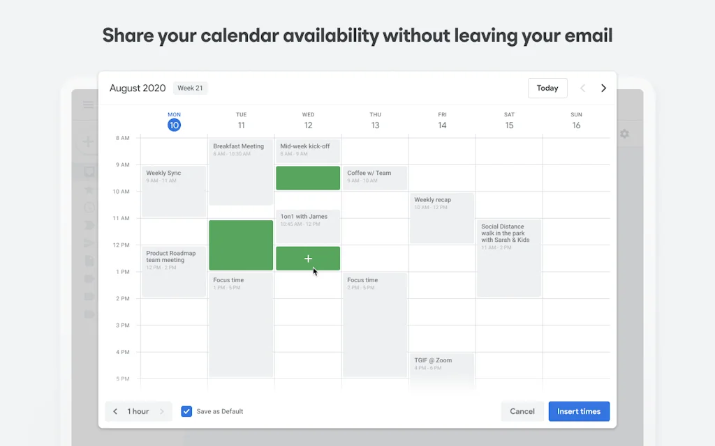This screenshot has height=446, width=715.
Task: Click the plus icon on green slot
Action: coord(308,259)
